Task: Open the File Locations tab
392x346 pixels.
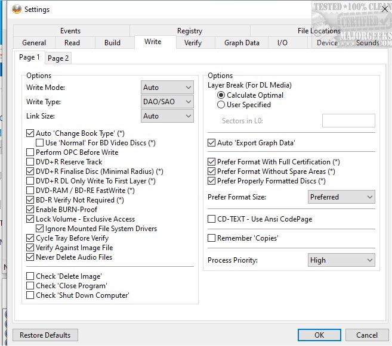Action: (319, 31)
